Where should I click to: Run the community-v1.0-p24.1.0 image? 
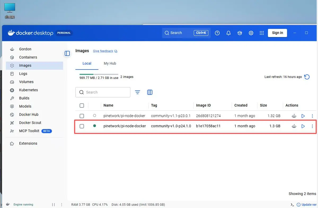[x=303, y=126]
